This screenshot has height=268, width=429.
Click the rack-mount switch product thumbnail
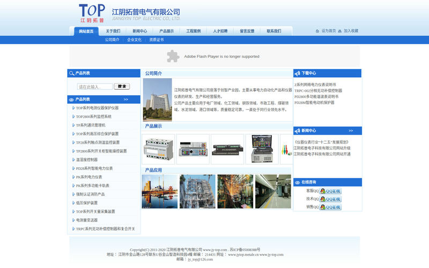pyautogui.click(x=227, y=150)
